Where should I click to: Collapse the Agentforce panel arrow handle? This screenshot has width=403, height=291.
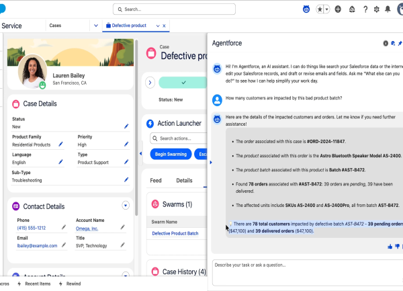click(x=211, y=163)
